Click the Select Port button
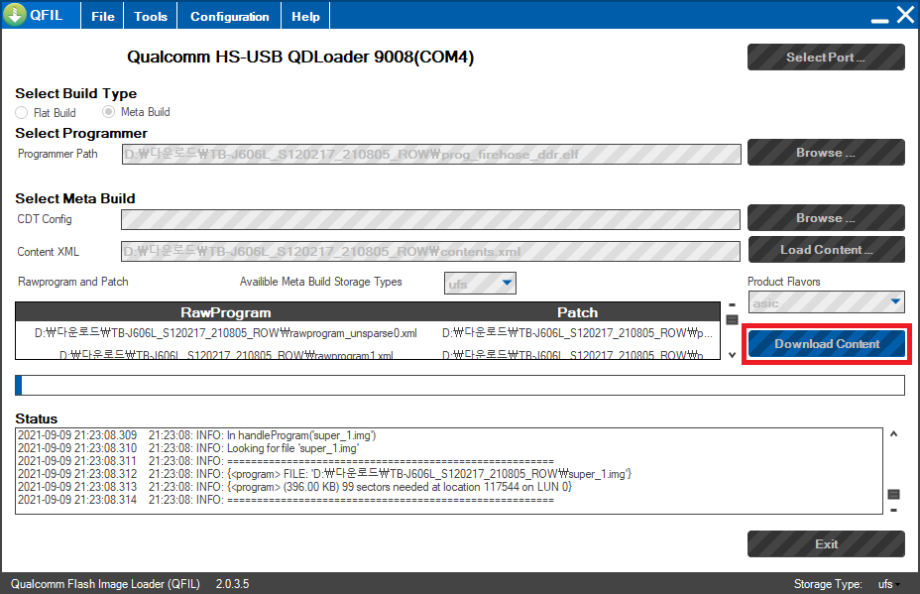 [826, 57]
